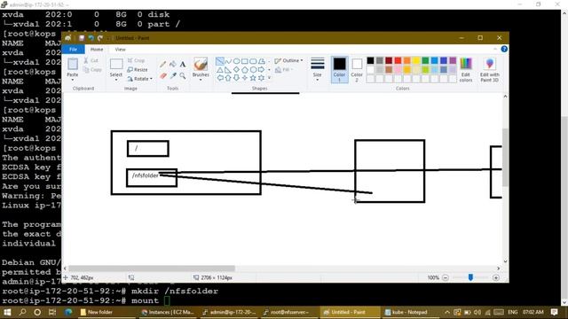This screenshot has width=568, height=319.
Task: Open the Action Center notification icon
Action: (x=554, y=312)
